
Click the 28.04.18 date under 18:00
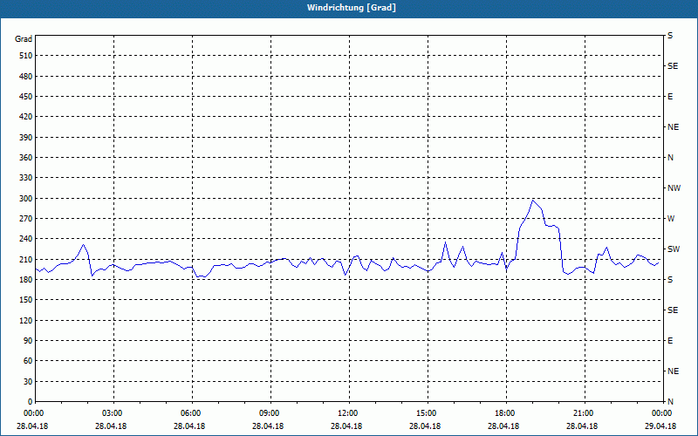pyautogui.click(x=503, y=426)
